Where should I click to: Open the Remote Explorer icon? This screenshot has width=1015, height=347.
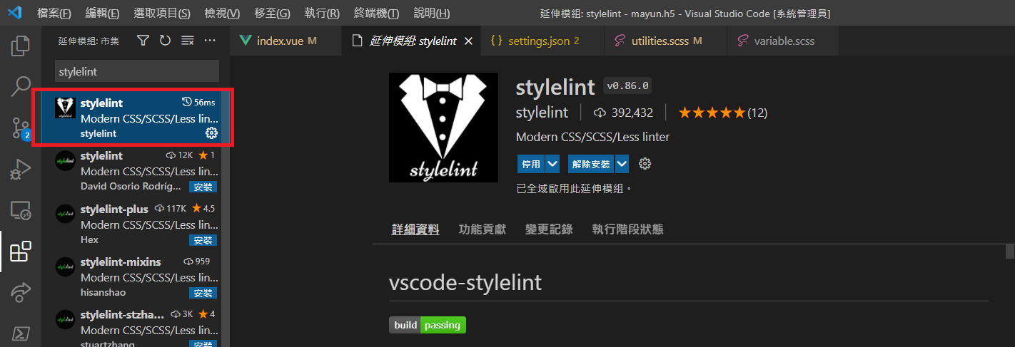pos(21,210)
